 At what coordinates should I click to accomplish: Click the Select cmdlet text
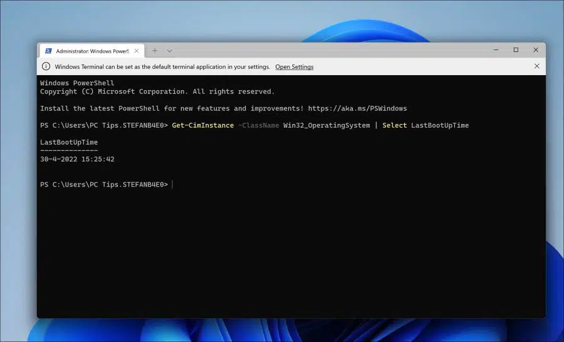coord(395,125)
